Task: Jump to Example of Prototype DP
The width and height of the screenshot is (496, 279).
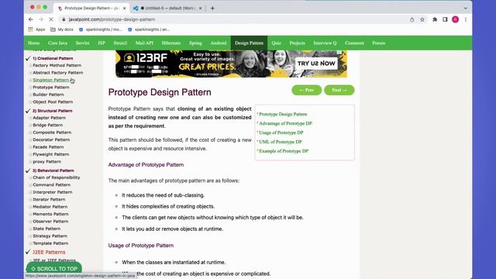Action: [284, 151]
